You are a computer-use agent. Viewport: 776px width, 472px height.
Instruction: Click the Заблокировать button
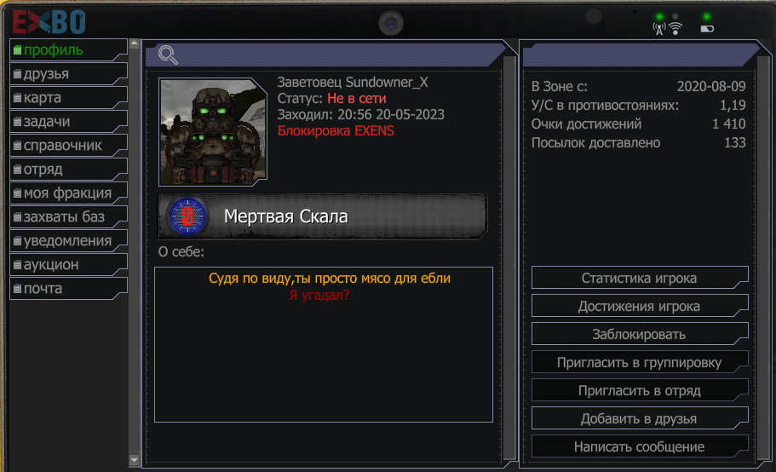point(640,335)
